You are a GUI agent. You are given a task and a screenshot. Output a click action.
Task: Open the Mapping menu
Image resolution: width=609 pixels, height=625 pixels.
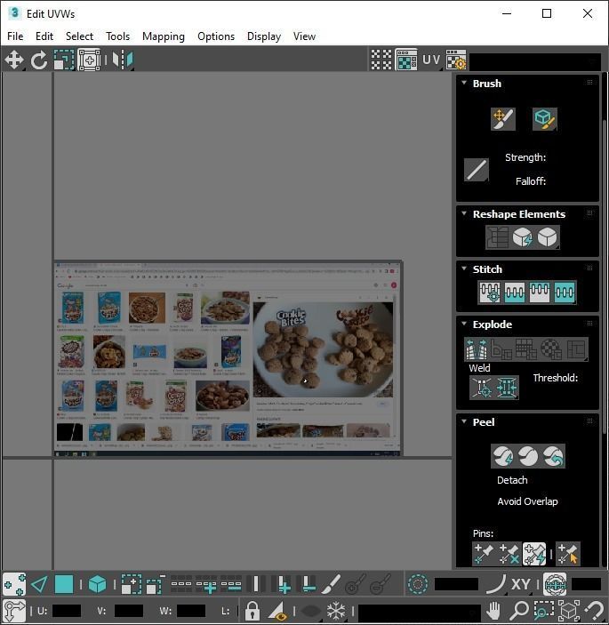(164, 36)
